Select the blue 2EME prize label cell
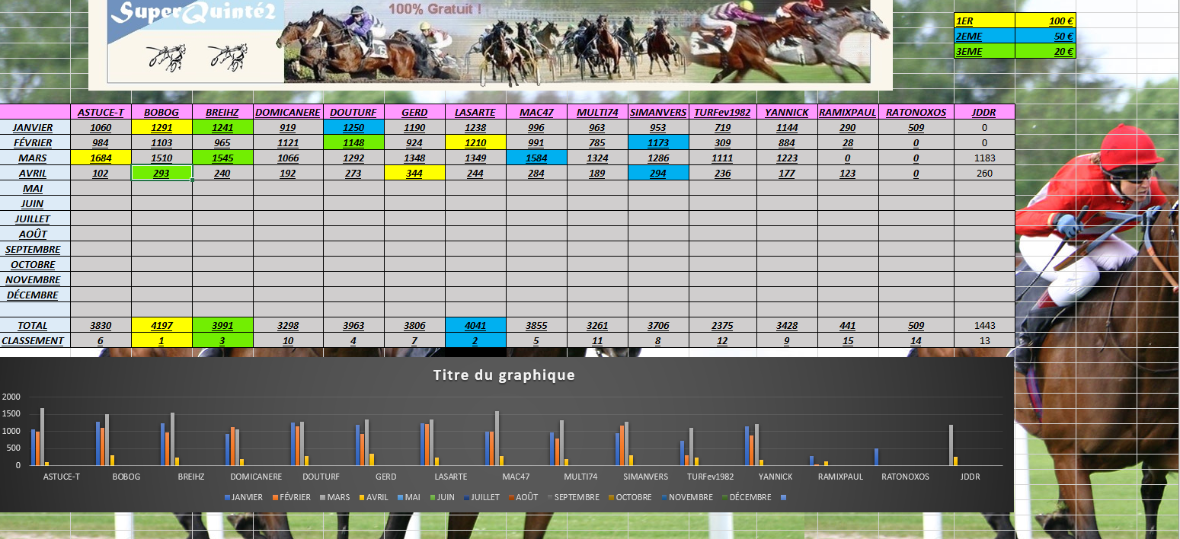The image size is (1180, 539). point(984,36)
